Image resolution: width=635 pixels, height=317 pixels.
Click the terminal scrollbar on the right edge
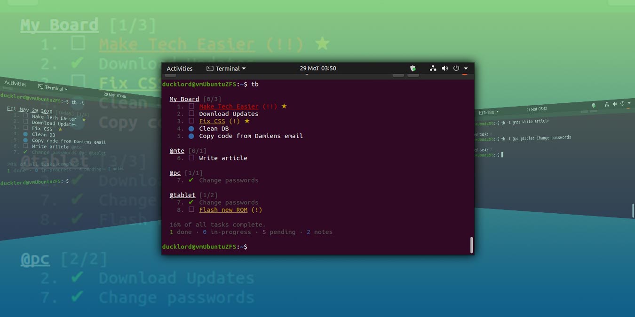pyautogui.click(x=471, y=244)
